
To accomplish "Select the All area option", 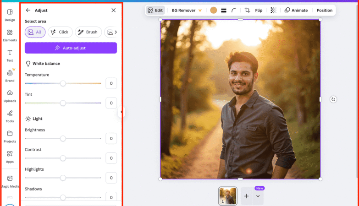I will coord(35,32).
